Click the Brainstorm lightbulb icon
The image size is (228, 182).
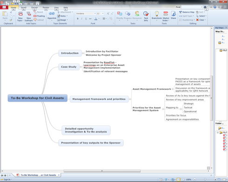(x=157, y=14)
